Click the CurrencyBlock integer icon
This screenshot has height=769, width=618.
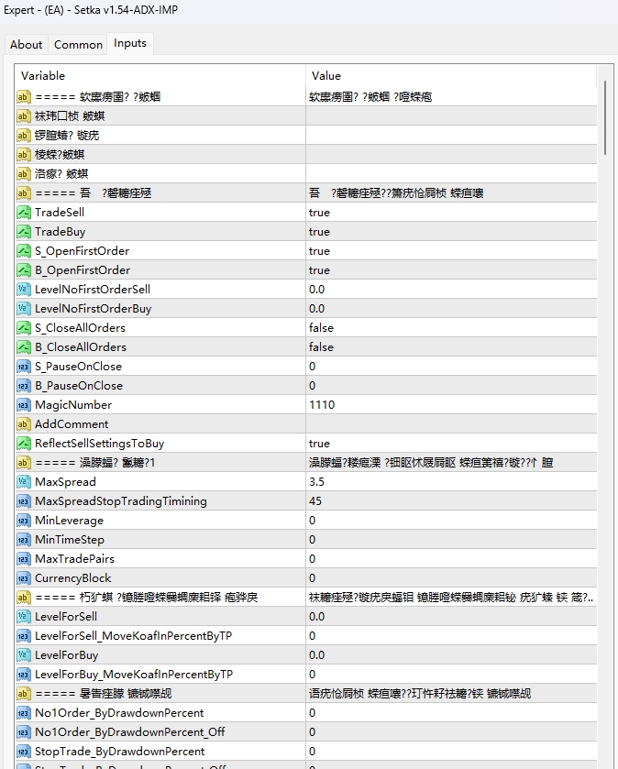(24, 578)
